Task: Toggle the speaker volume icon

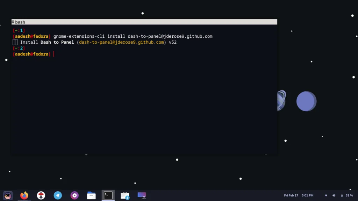Action: tap(334, 195)
